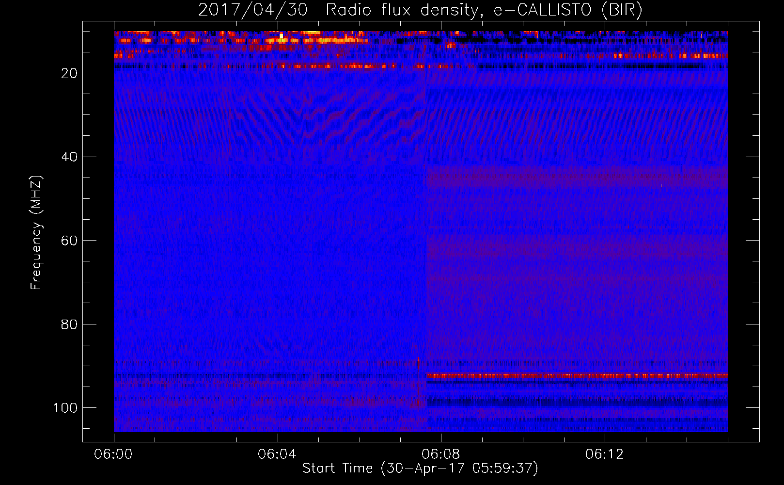Click the '80' frequency tick label

pyautogui.click(x=70, y=324)
